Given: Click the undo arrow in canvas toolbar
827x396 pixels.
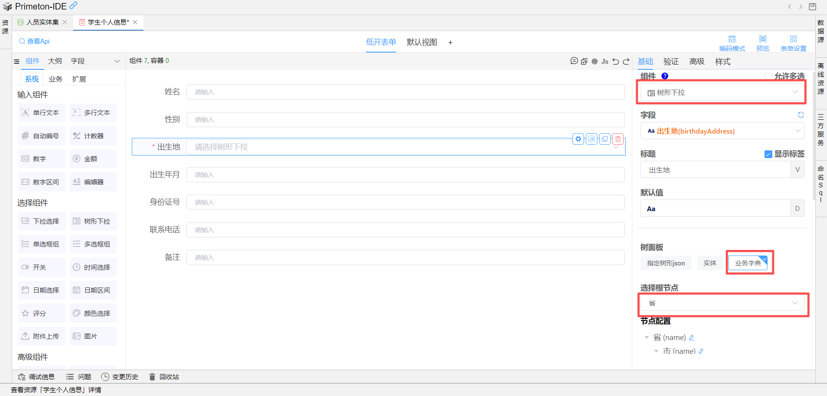Looking at the screenshot, I should 616,61.
